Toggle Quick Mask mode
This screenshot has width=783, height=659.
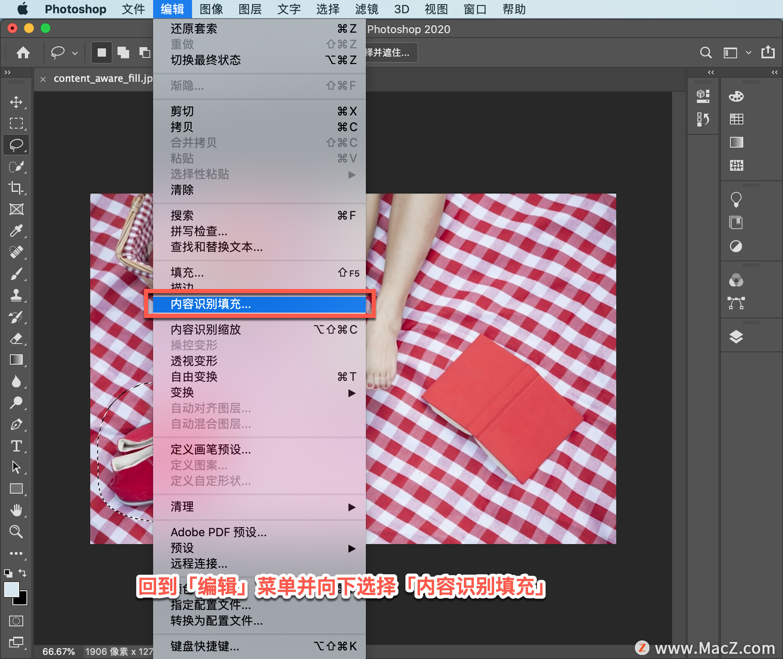pos(16,621)
